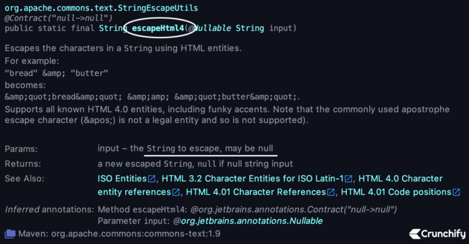Screen dimensions: 469x244
Task: Click org.apache.commons.text.StringEscapeUtils class name
Action: [x=101, y=8]
